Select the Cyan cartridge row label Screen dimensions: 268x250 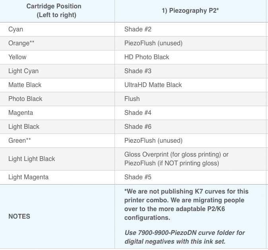point(16,29)
